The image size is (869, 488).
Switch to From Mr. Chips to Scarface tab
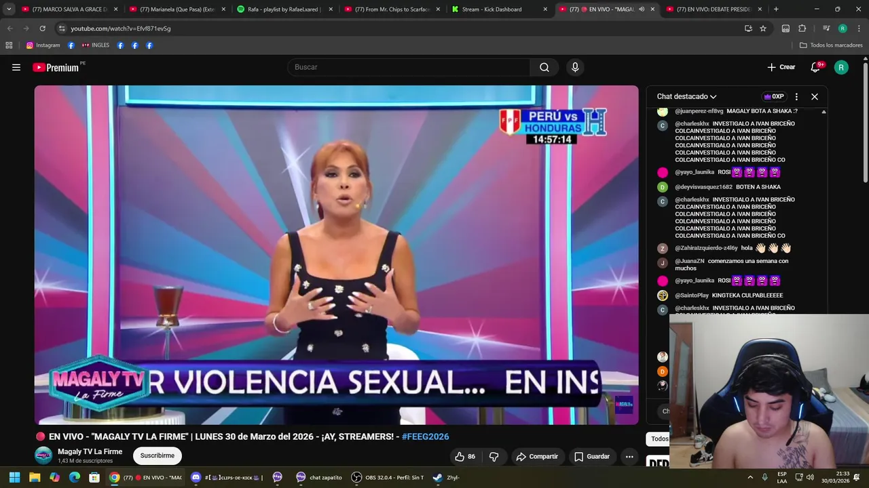tap(392, 9)
